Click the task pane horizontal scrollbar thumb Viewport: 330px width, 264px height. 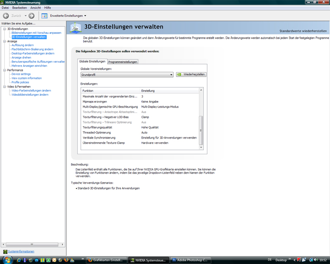tap(32, 245)
